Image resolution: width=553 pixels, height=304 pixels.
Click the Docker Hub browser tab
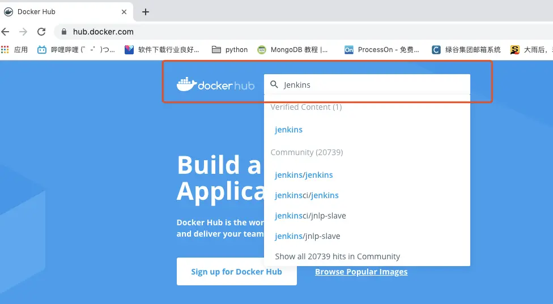pyautogui.click(x=66, y=12)
